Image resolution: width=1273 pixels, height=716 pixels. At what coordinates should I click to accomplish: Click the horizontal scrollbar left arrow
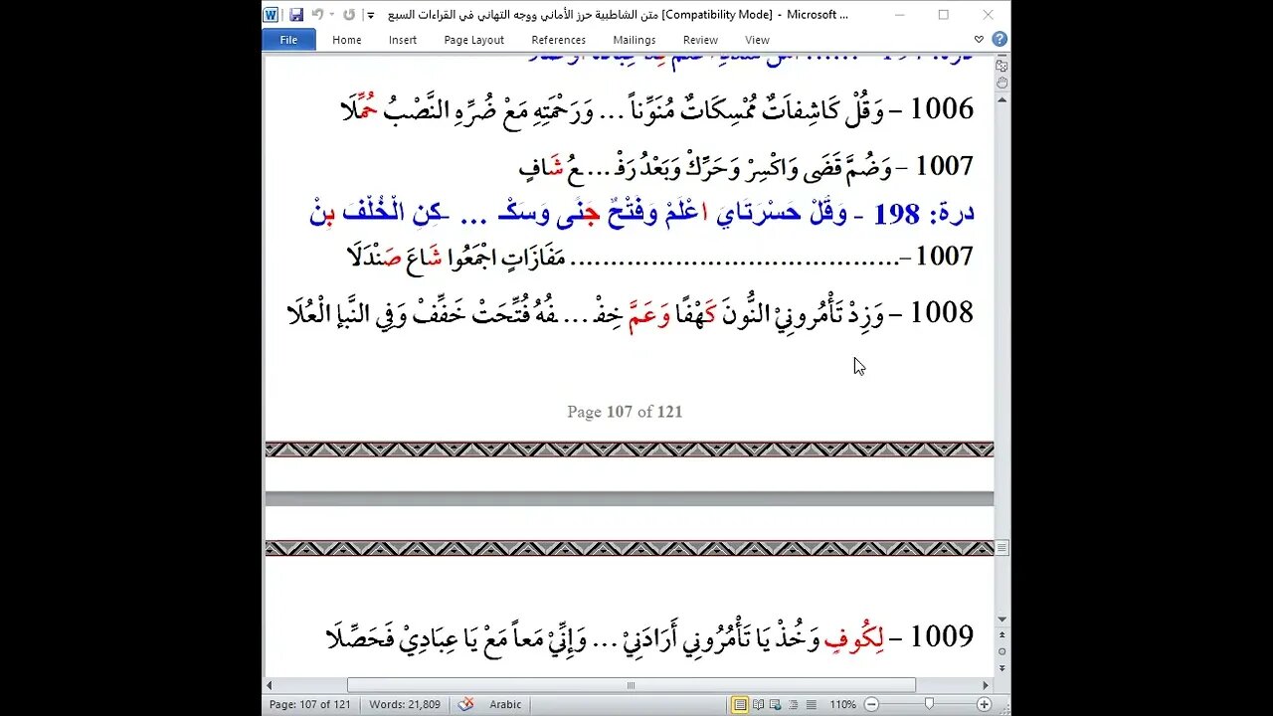(x=270, y=685)
